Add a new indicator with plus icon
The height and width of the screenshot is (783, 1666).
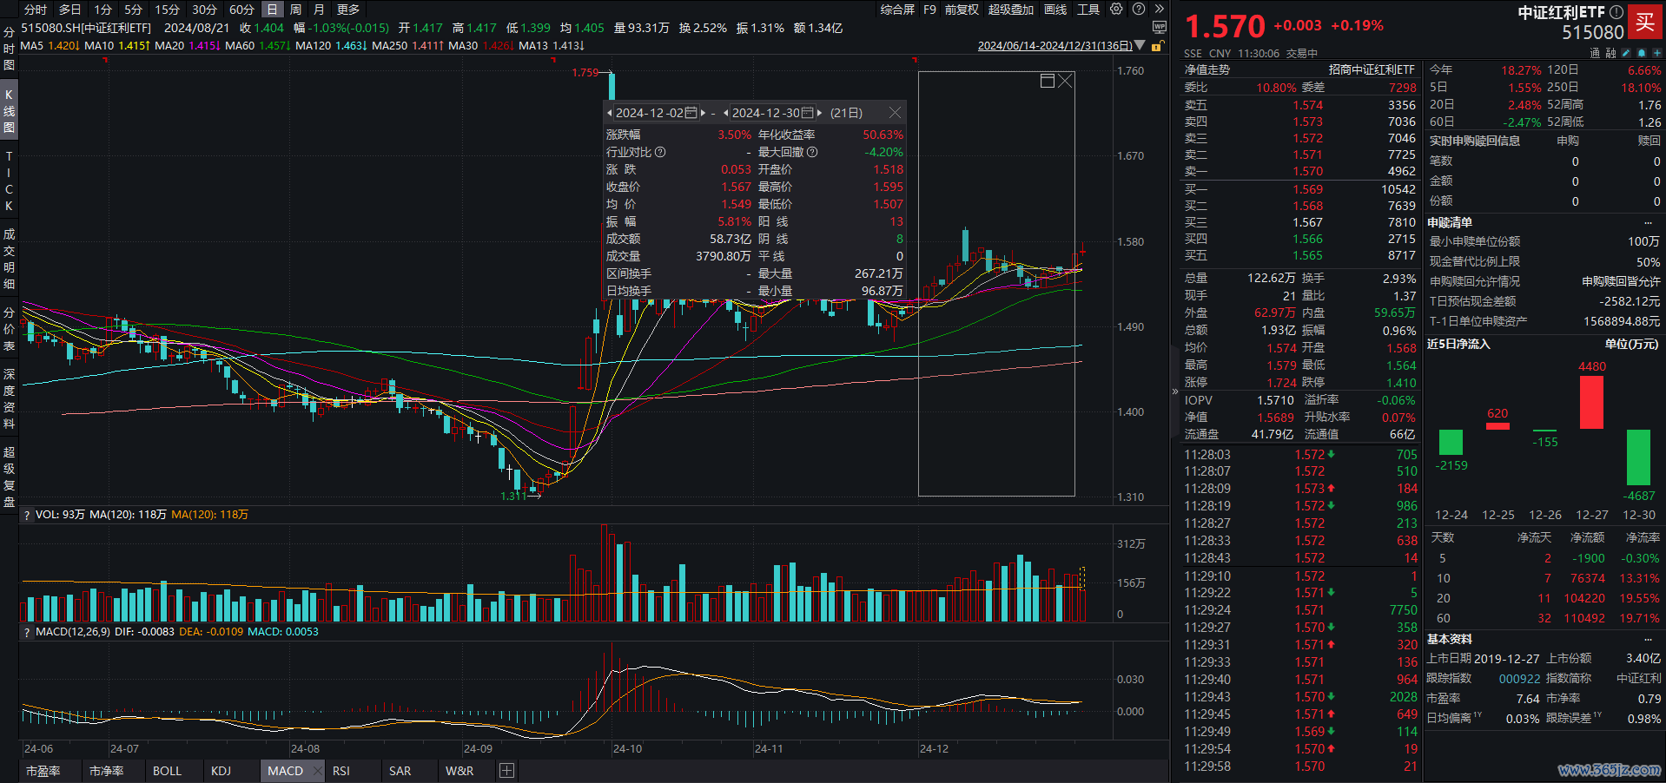pyautogui.click(x=507, y=771)
